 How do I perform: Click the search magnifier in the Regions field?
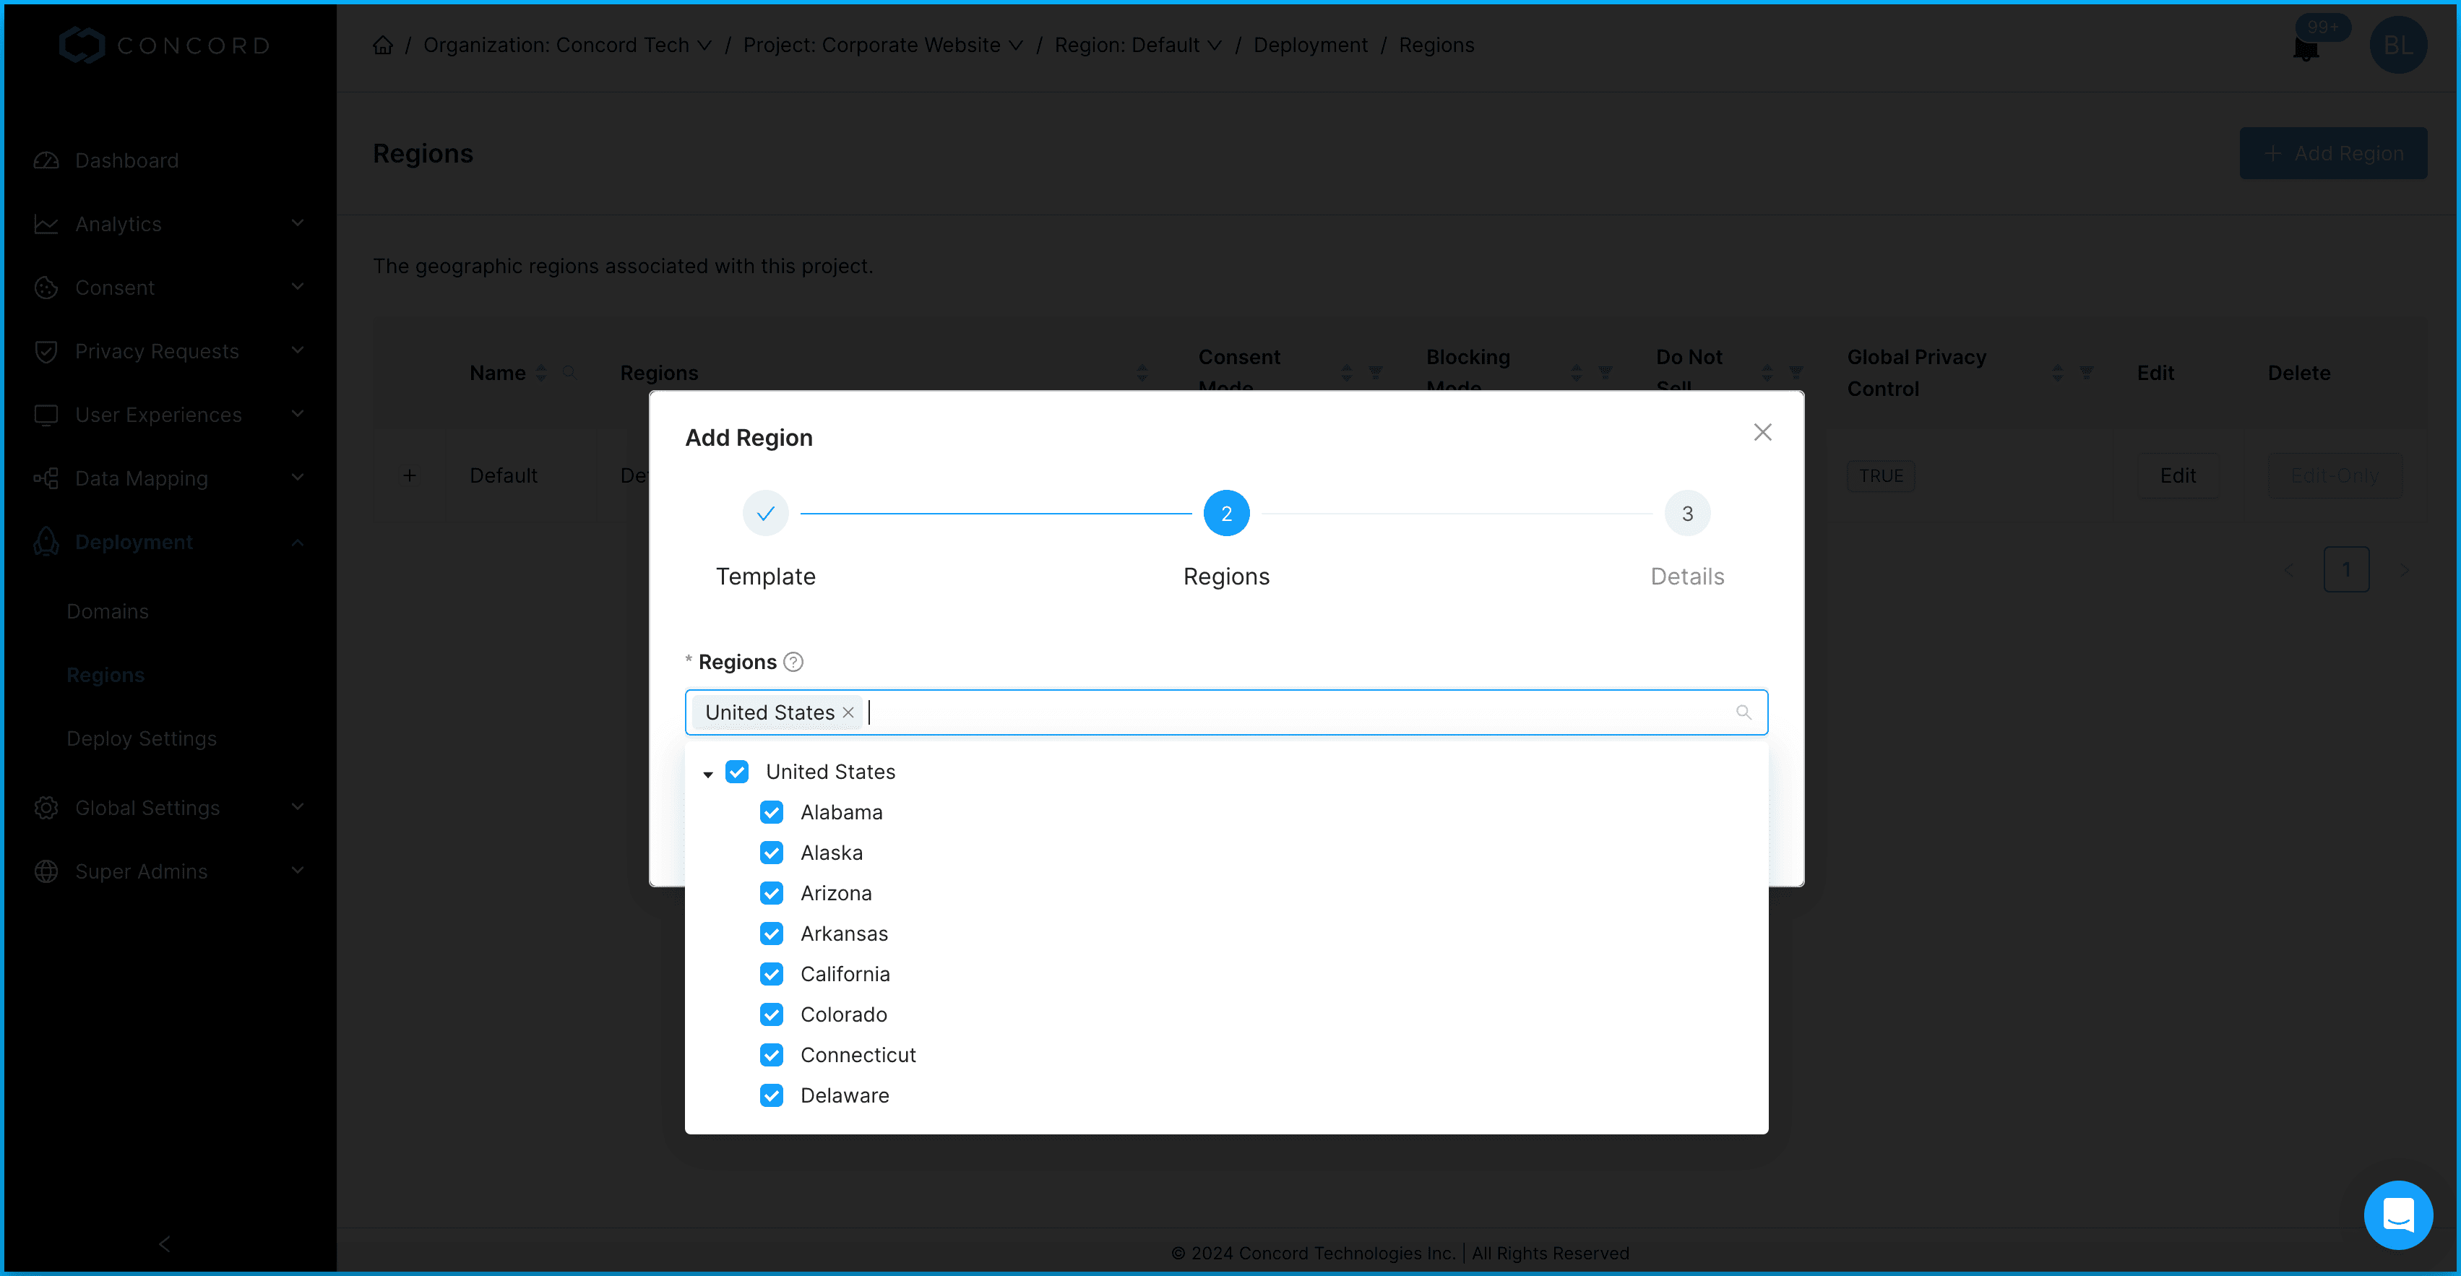click(x=1743, y=712)
